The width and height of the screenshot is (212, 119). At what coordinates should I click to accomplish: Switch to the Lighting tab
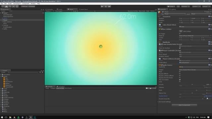click(173, 9)
